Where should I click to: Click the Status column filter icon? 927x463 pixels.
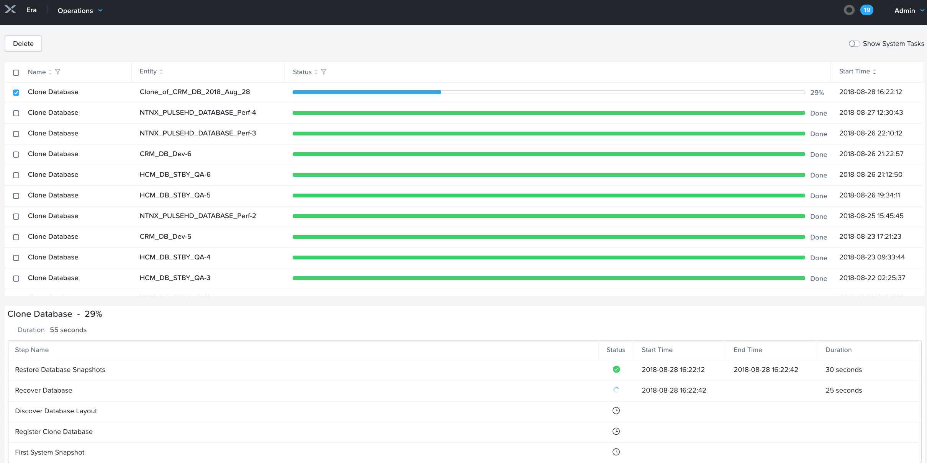[324, 72]
